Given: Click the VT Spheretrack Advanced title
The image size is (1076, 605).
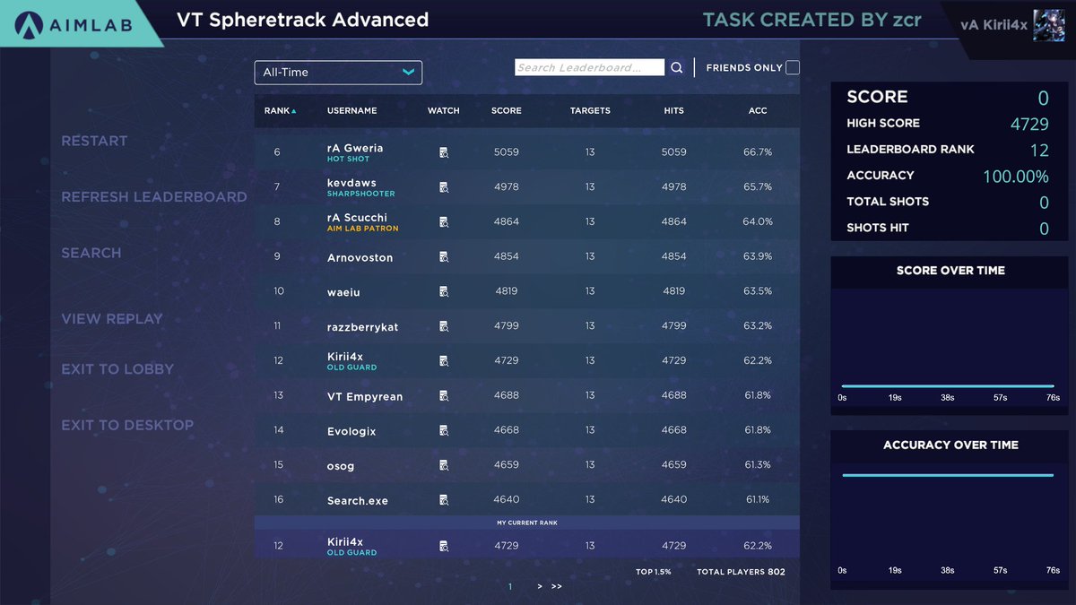Looking at the screenshot, I should (302, 20).
